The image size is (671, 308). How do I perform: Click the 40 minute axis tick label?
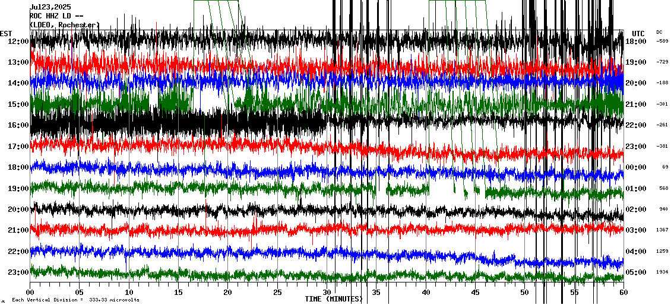pos(426,293)
